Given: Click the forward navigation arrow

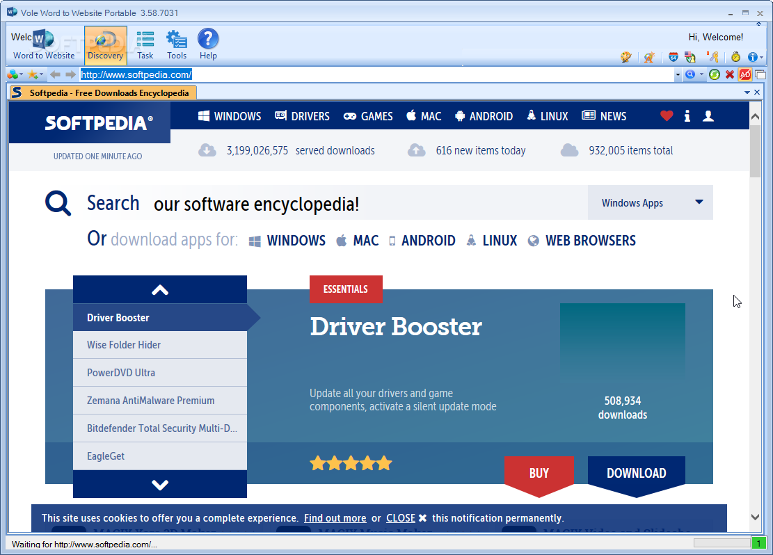Looking at the screenshot, I should click(x=71, y=74).
